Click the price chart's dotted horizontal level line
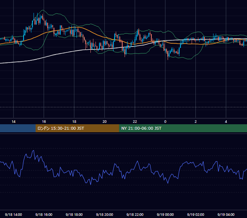The width and height of the screenshot is (247, 218). tap(123, 107)
